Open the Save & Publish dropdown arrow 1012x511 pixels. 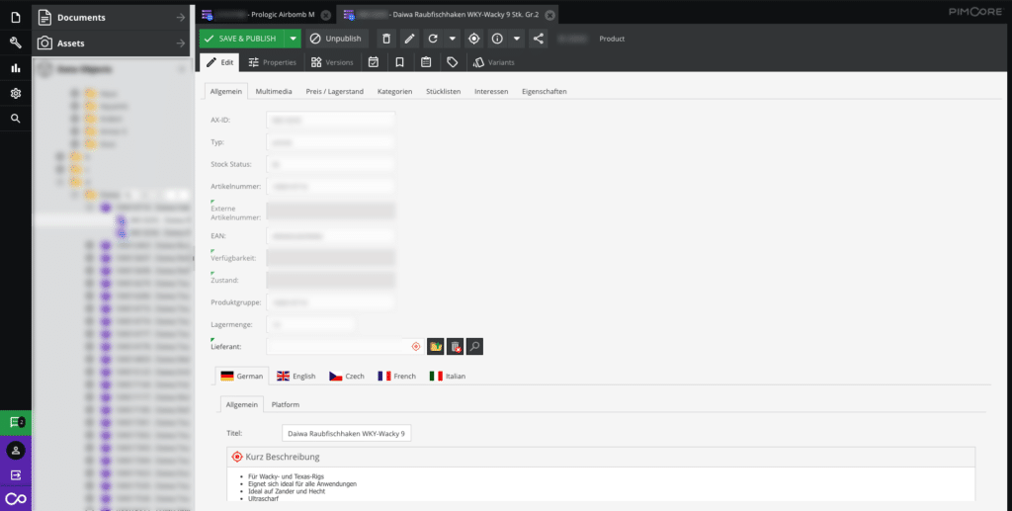coord(293,39)
